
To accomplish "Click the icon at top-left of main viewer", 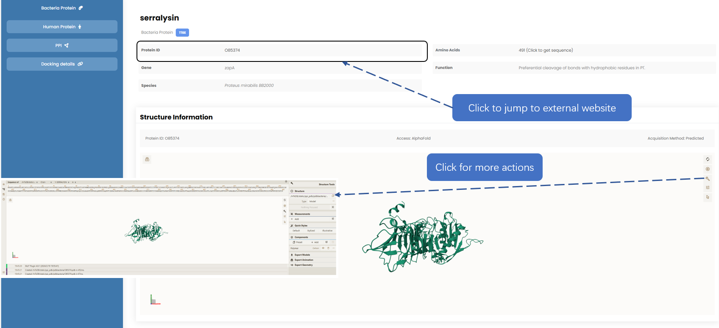I will coord(147,159).
